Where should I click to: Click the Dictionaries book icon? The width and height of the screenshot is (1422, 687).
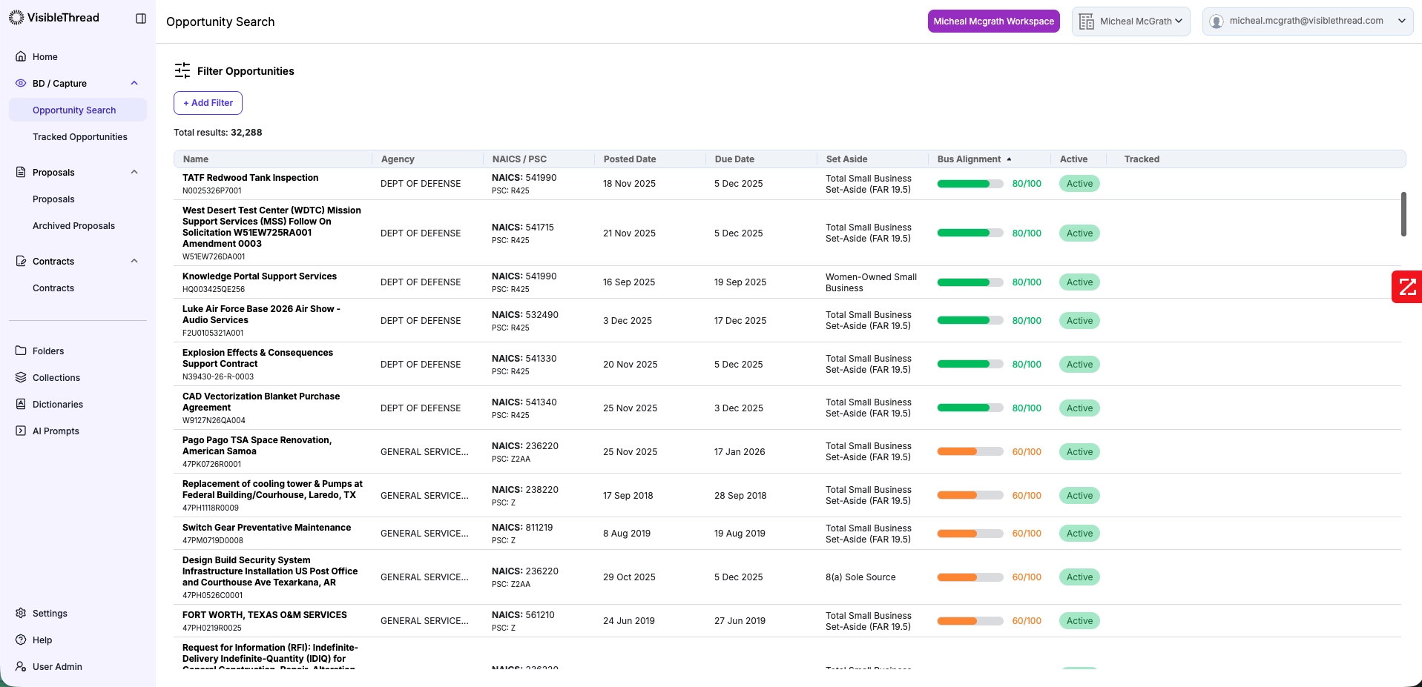21,404
